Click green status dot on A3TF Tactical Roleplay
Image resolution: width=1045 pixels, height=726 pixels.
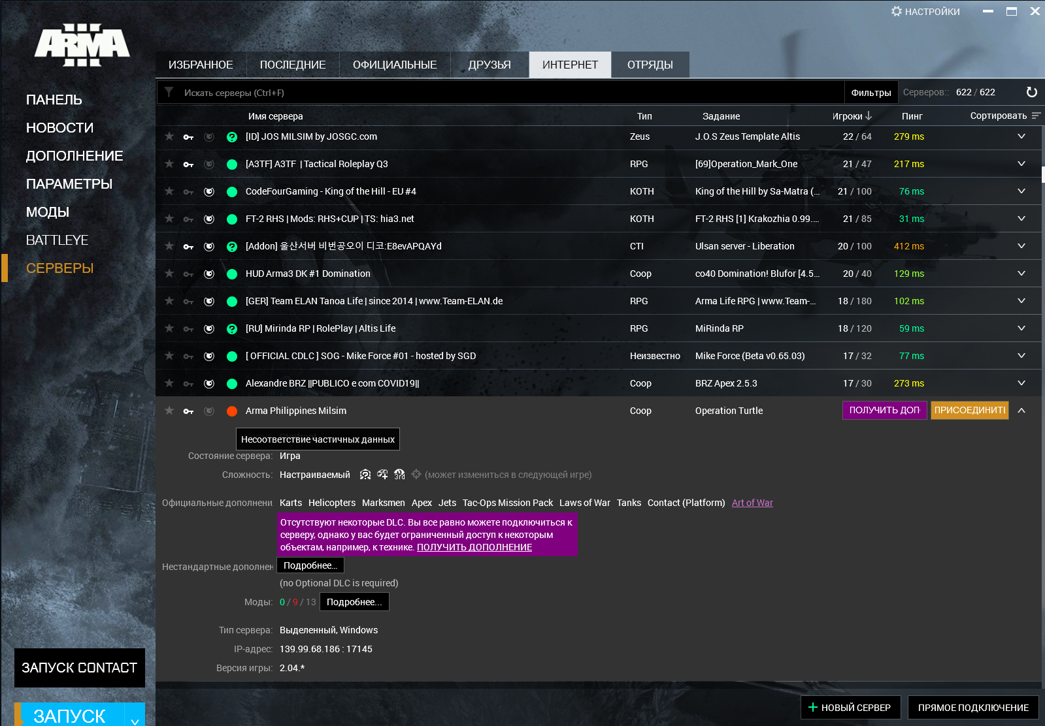click(x=232, y=165)
